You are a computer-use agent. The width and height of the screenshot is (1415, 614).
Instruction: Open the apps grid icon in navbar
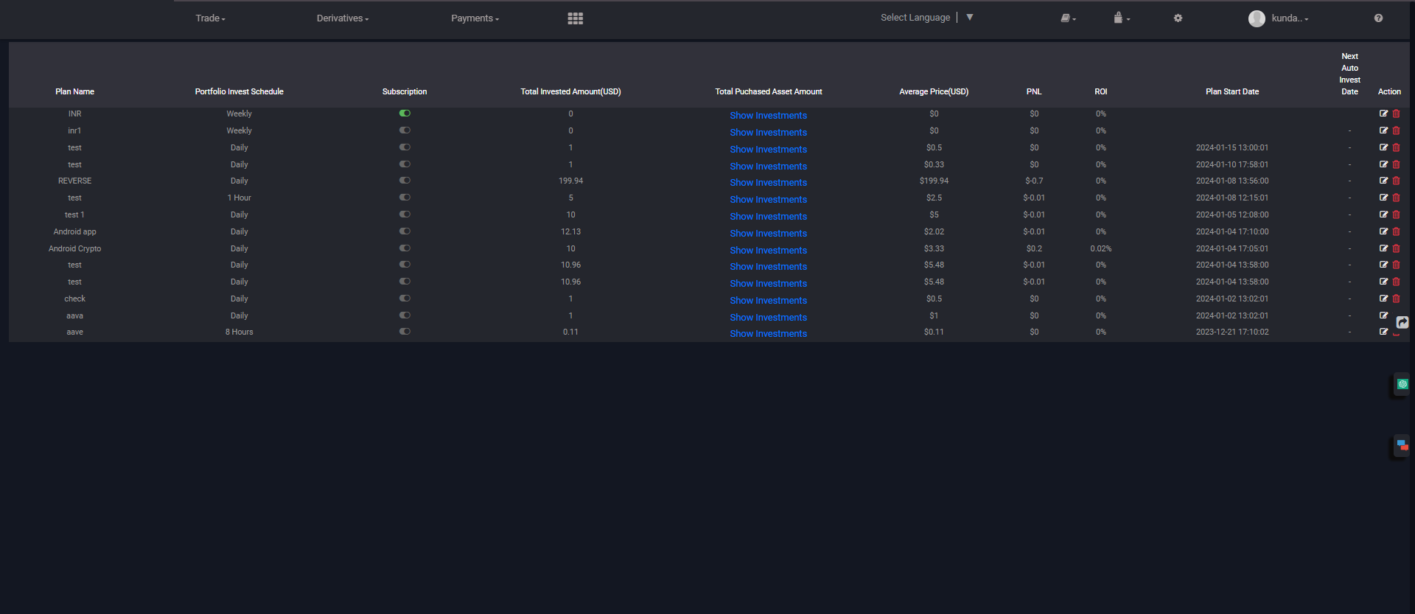pos(575,18)
